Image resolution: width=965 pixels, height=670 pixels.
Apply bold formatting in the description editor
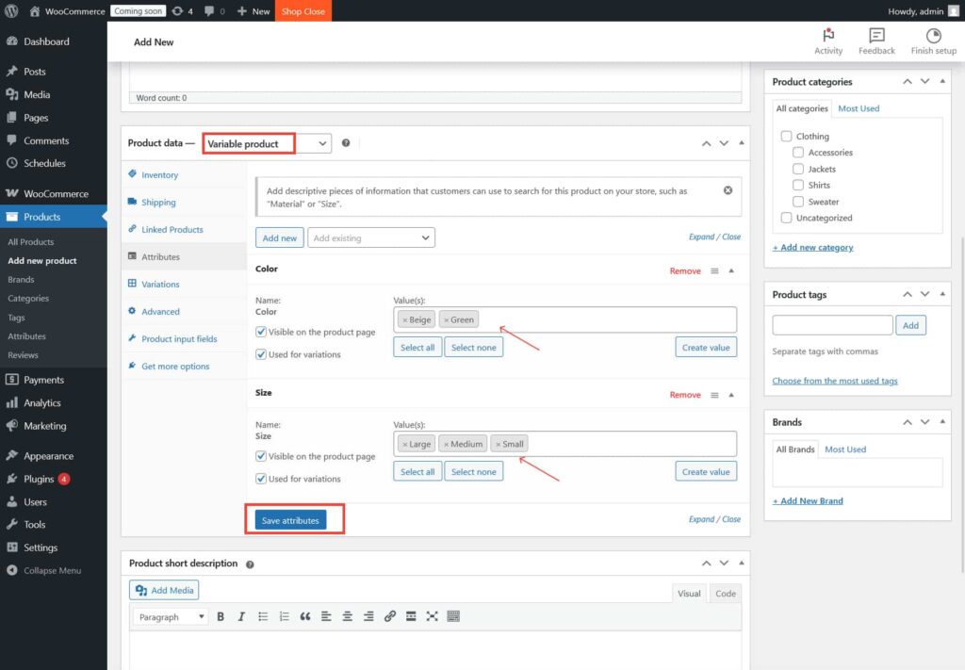220,616
